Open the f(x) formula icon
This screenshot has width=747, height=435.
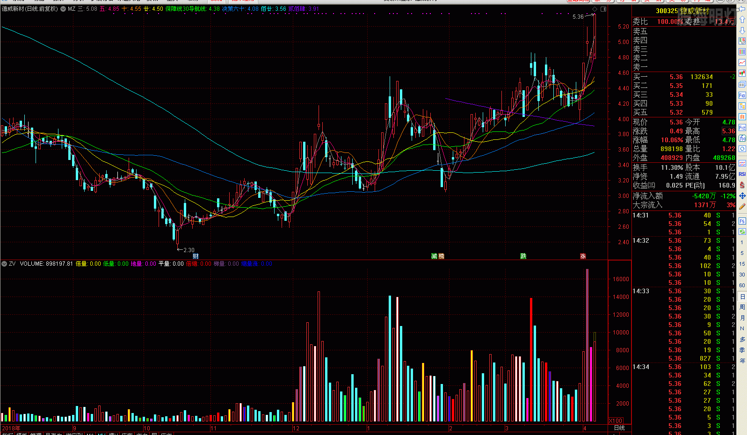tap(742, 138)
